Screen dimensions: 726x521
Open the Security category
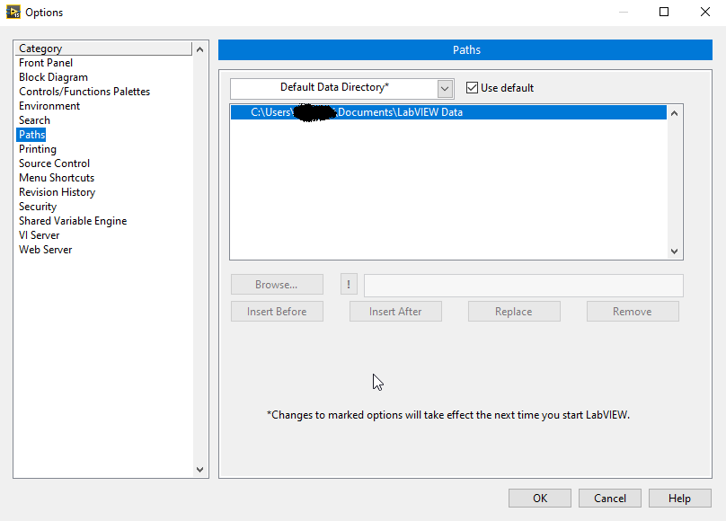(x=38, y=207)
